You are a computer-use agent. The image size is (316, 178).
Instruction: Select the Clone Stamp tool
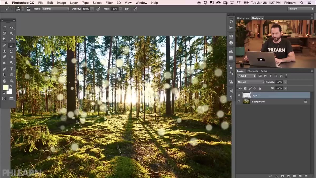[x=4, y=51]
